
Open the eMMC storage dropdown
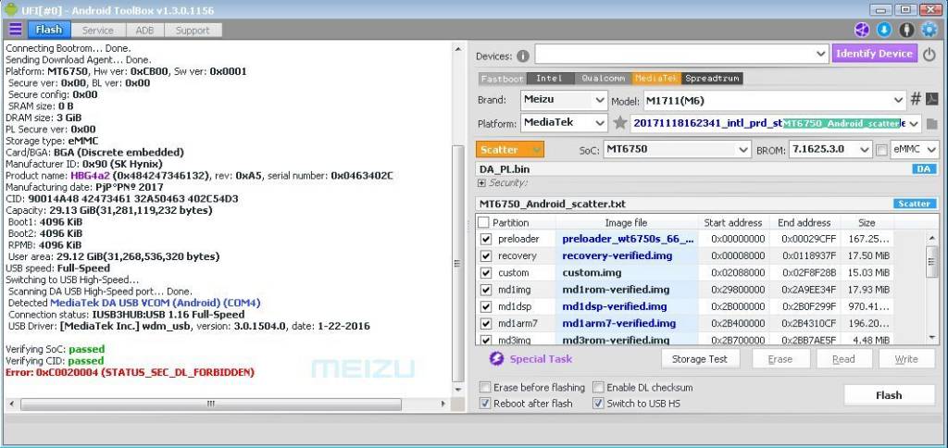(914, 149)
